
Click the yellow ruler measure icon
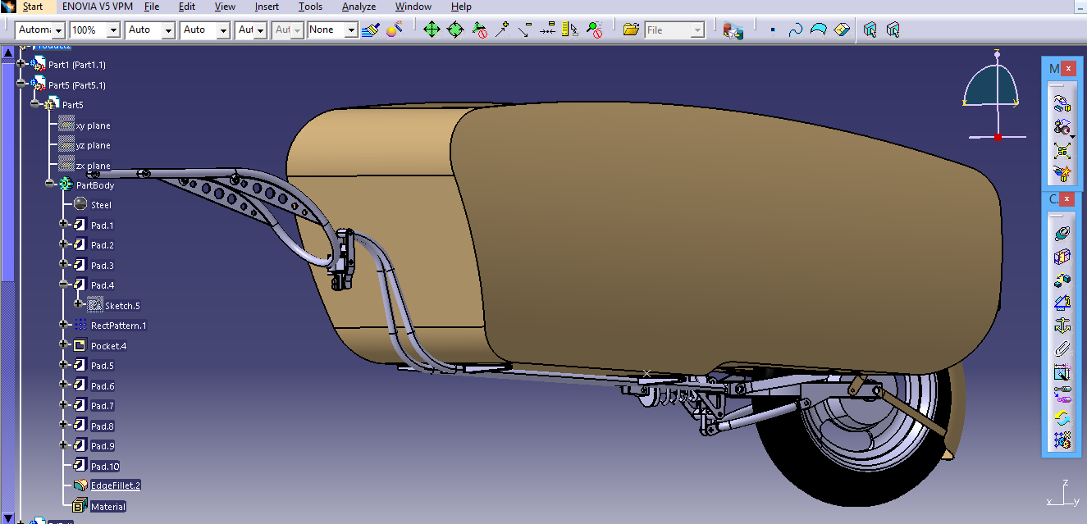click(x=571, y=30)
